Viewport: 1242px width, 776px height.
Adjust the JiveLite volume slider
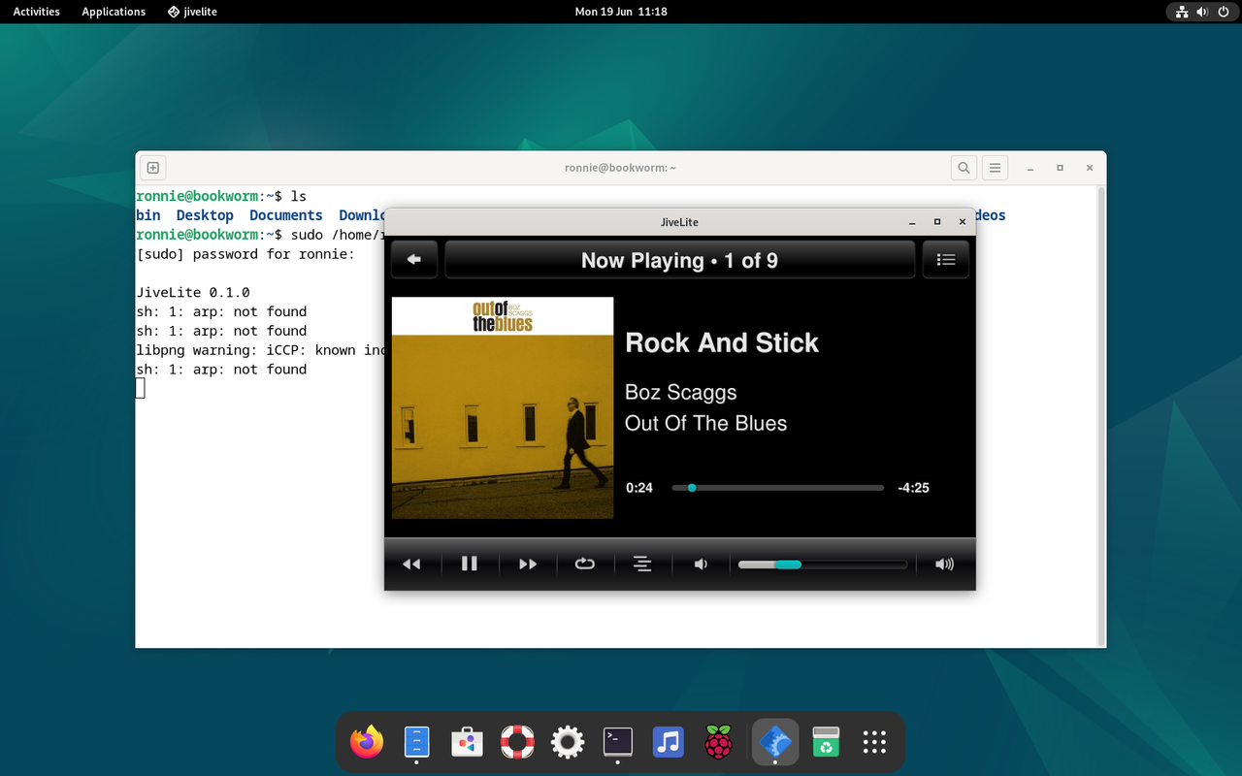(x=823, y=565)
